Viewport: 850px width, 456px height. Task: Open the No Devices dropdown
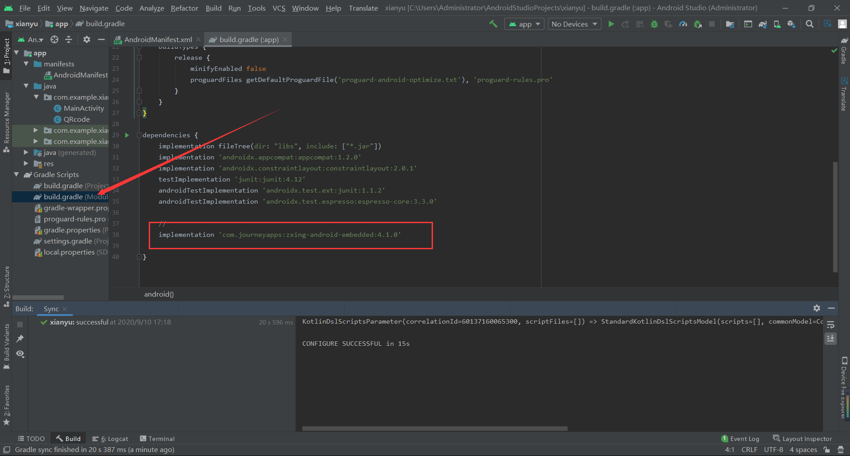[x=575, y=24]
